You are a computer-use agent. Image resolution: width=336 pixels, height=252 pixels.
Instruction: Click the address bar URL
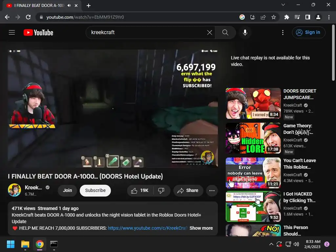pyautogui.click(x=85, y=17)
